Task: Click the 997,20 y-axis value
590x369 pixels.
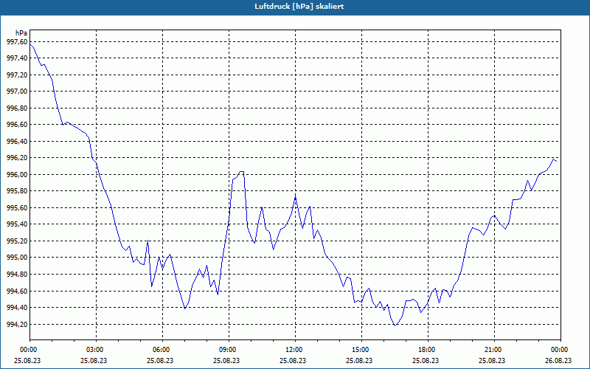Action: pyautogui.click(x=17, y=75)
